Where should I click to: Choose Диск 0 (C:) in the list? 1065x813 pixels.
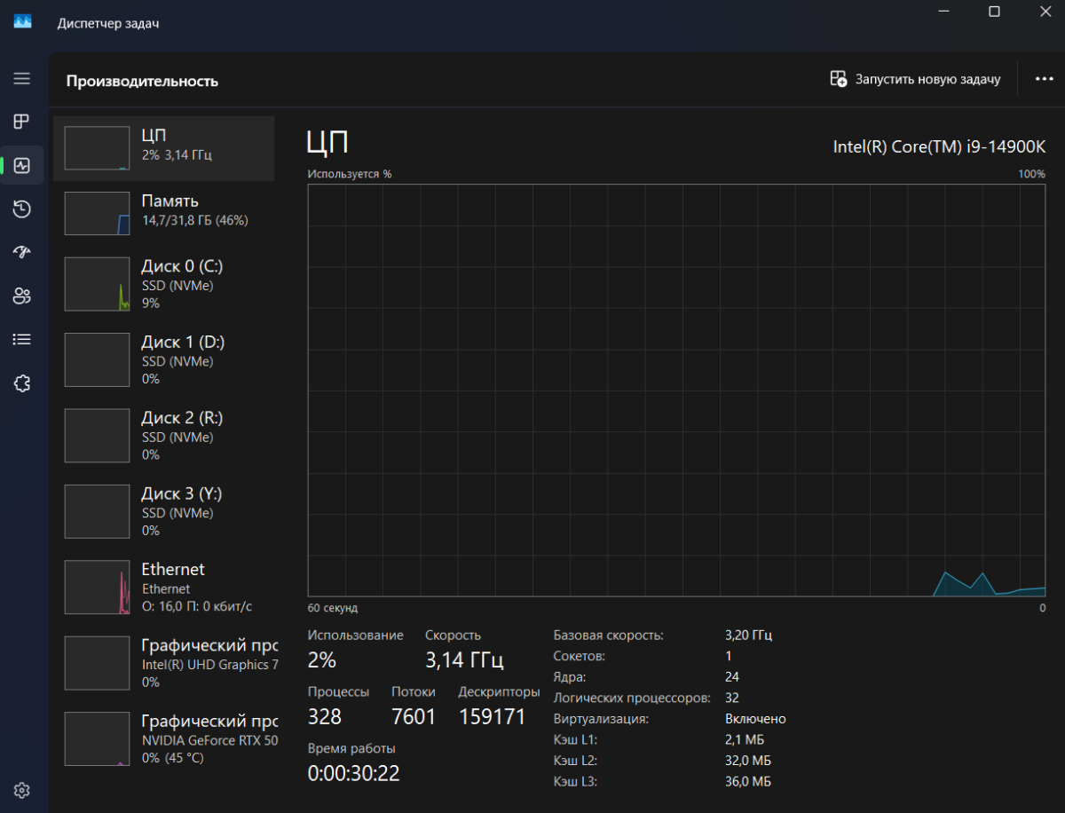[x=164, y=284]
